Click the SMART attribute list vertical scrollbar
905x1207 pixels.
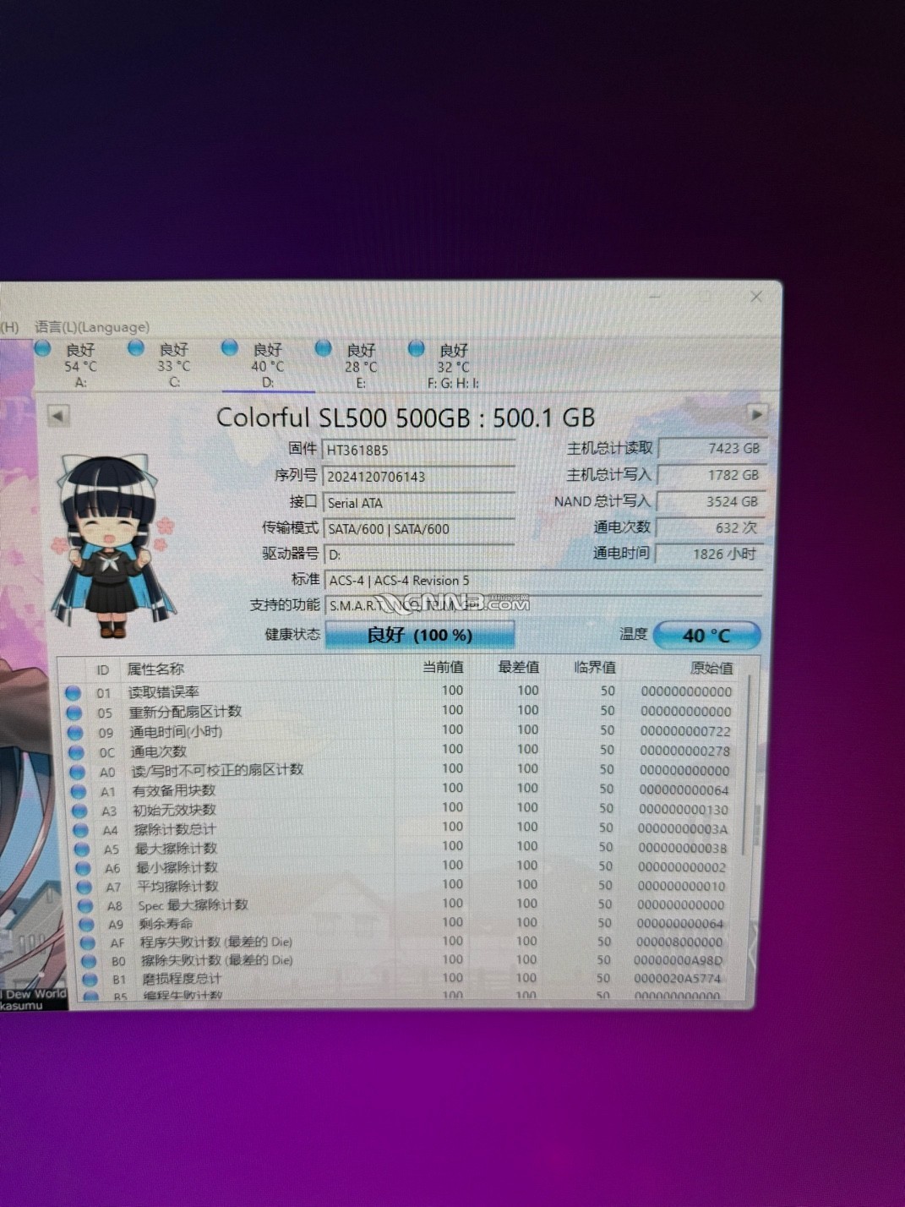point(745,761)
